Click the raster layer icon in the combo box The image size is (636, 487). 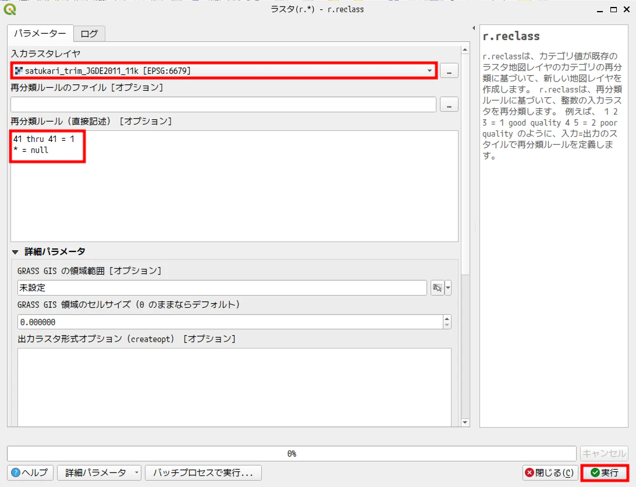tap(19, 70)
